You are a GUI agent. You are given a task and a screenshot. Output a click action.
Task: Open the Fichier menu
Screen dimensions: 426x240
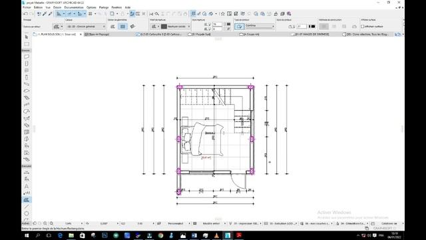[27, 7]
